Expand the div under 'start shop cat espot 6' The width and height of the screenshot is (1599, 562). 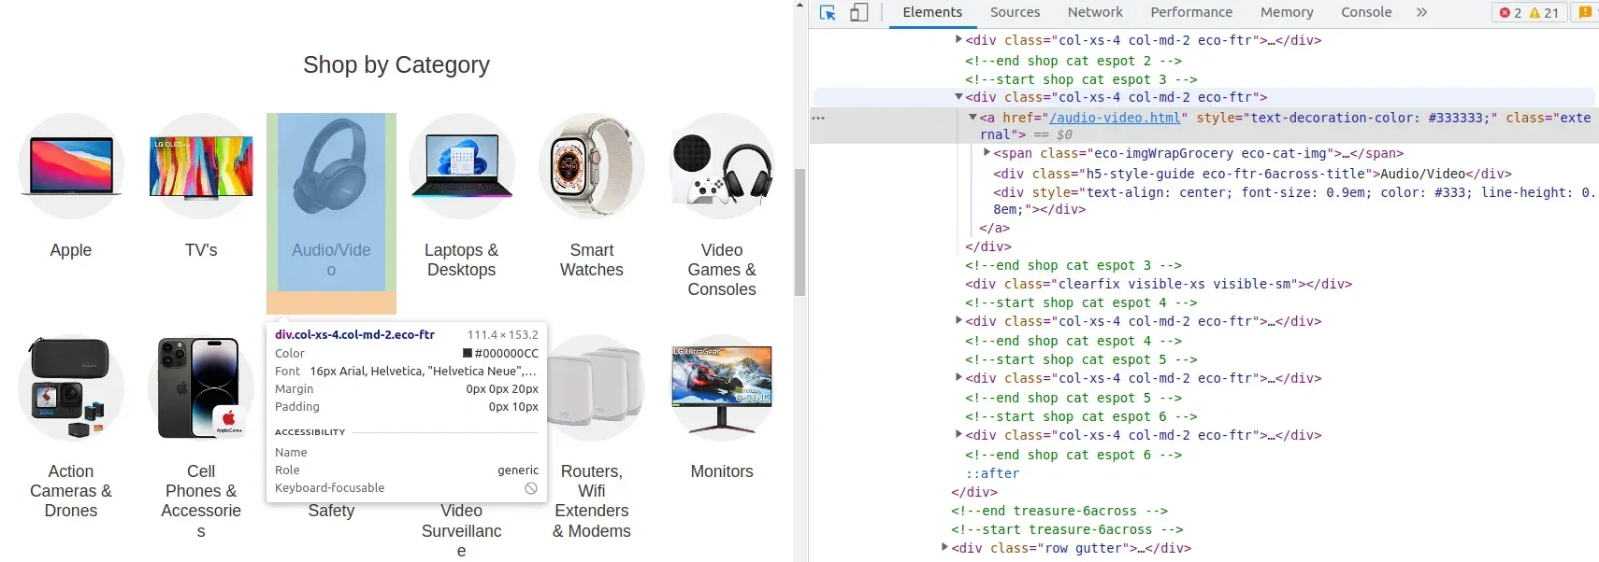pos(958,434)
